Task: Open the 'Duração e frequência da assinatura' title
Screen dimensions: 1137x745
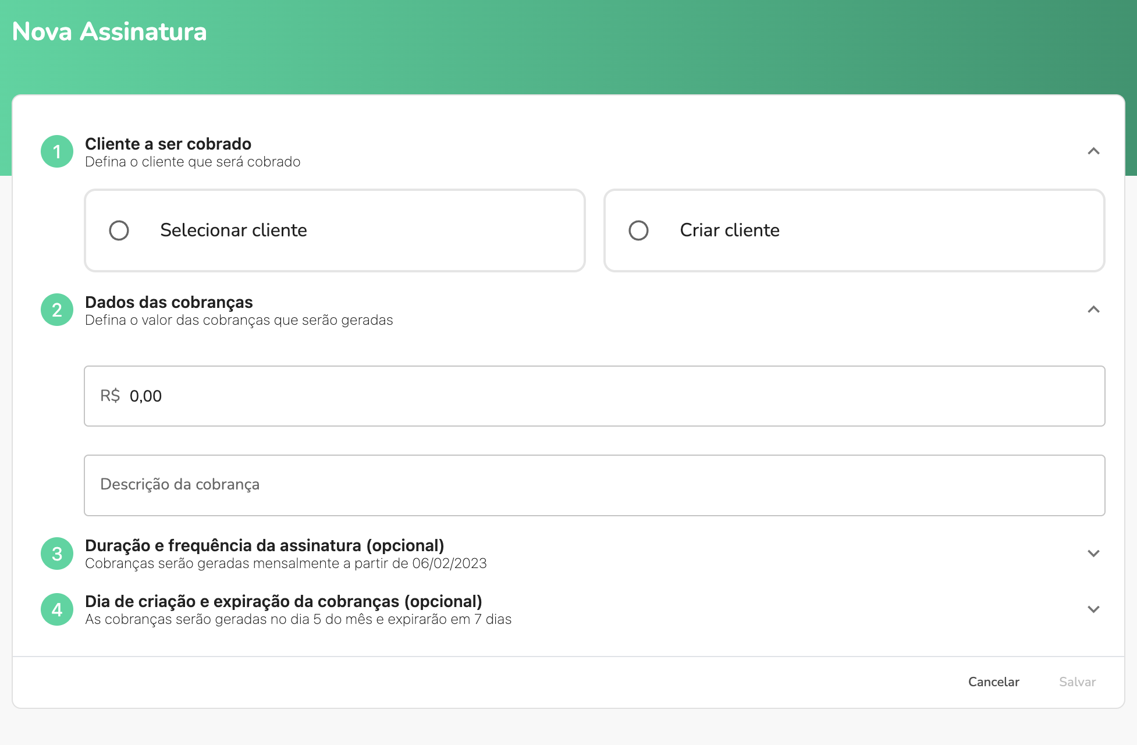Action: pos(264,545)
